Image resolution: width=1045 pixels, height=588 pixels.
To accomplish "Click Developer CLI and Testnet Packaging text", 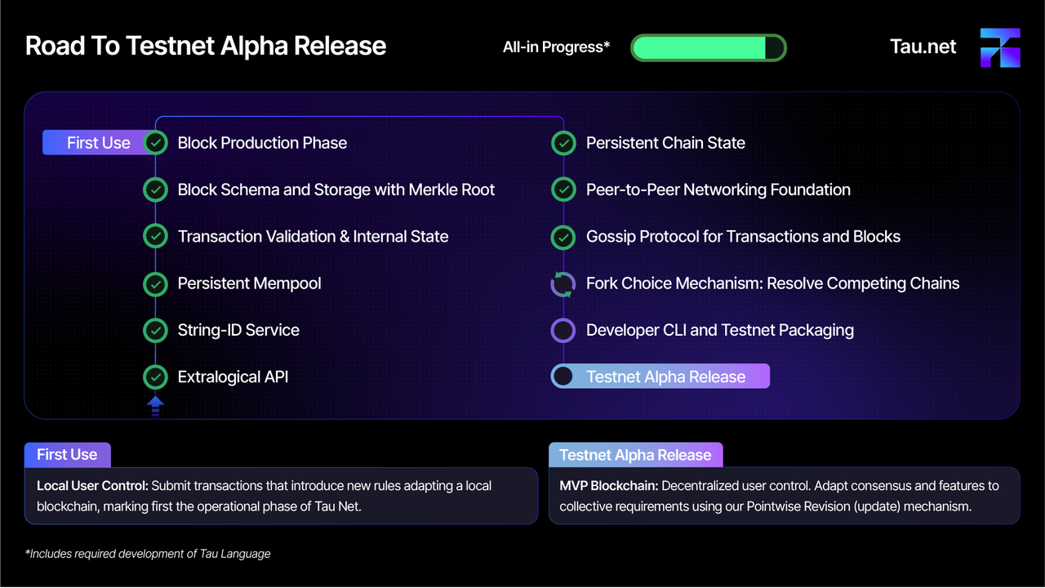I will pos(720,330).
